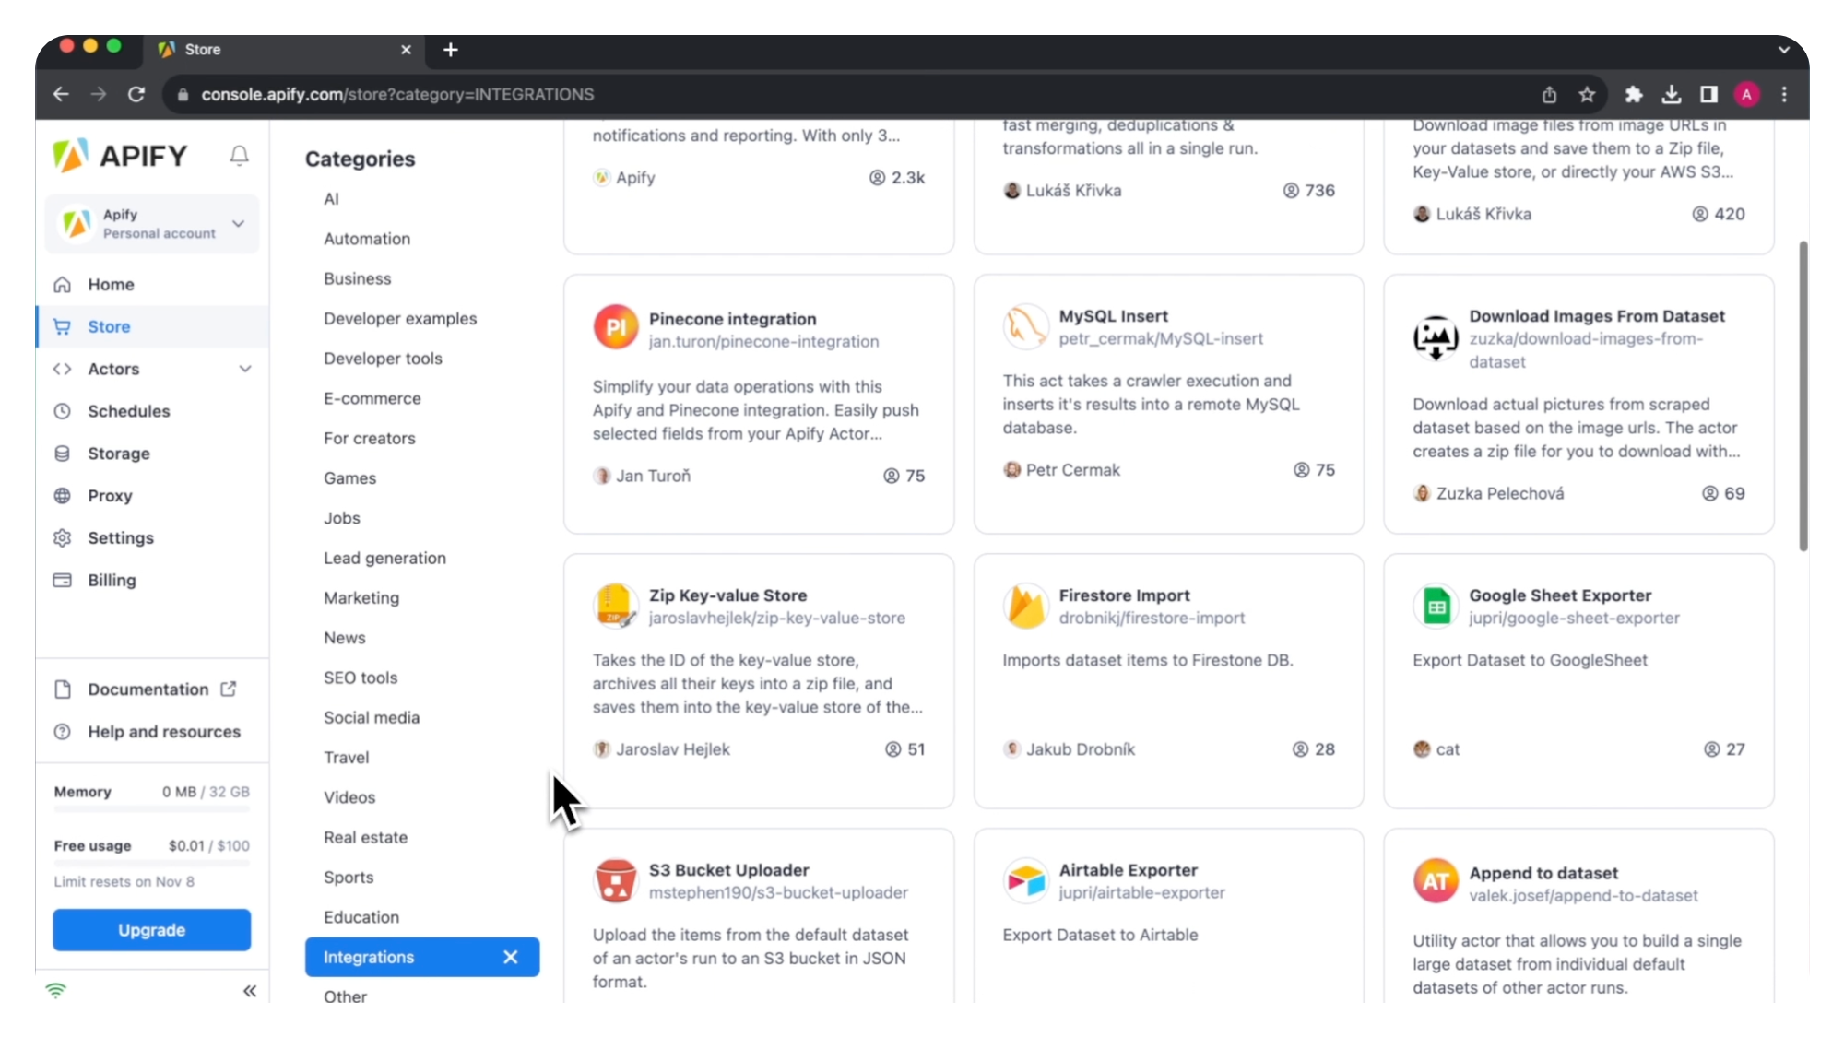Select the E-commerce category
Screen dimensions: 1844x1037
[x=371, y=397]
